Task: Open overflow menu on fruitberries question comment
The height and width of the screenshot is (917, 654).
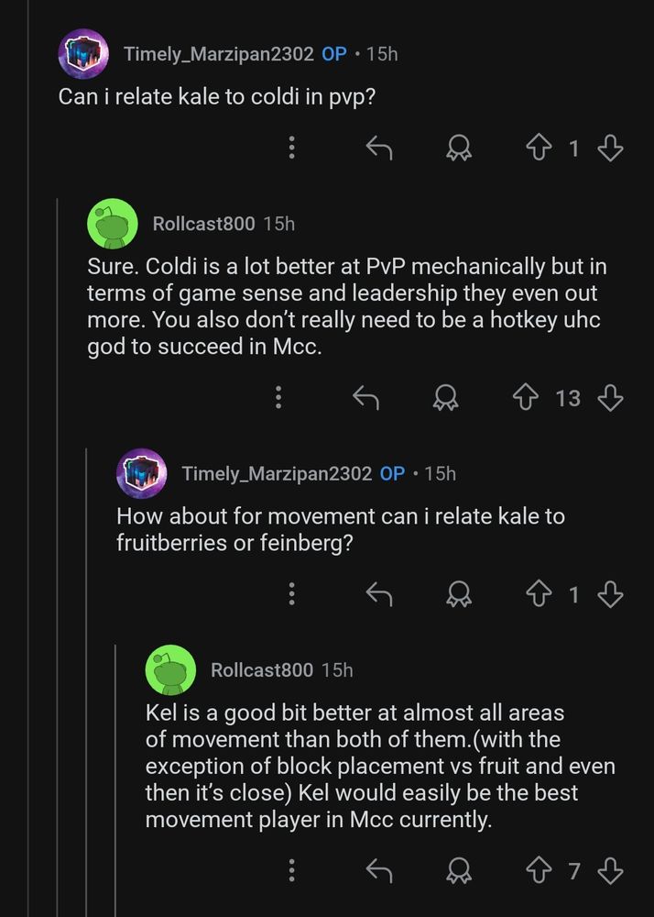Action: tap(291, 594)
